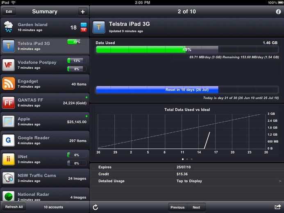Tap the Wi-Fi indicator in the status bar

[x=13, y=2]
